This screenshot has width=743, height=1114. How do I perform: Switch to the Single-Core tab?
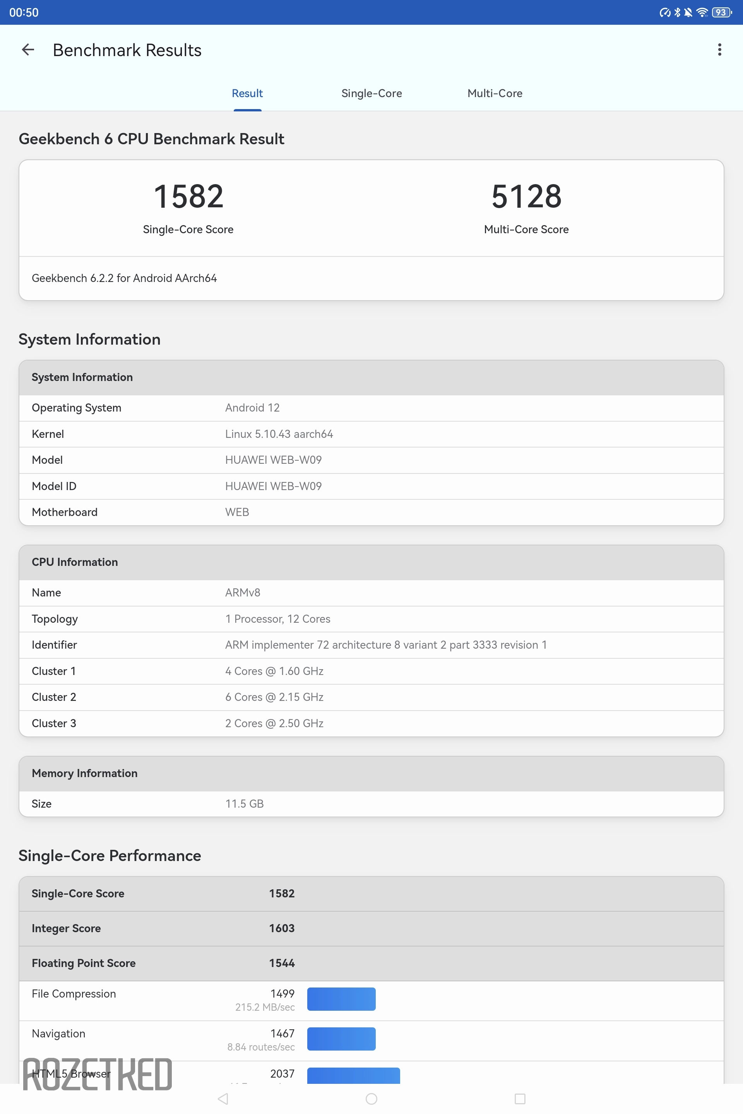point(371,93)
